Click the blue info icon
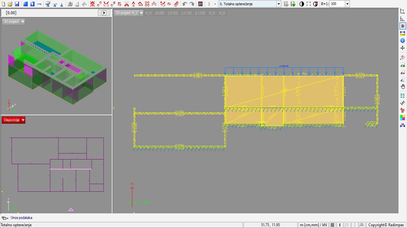 click(x=403, y=41)
